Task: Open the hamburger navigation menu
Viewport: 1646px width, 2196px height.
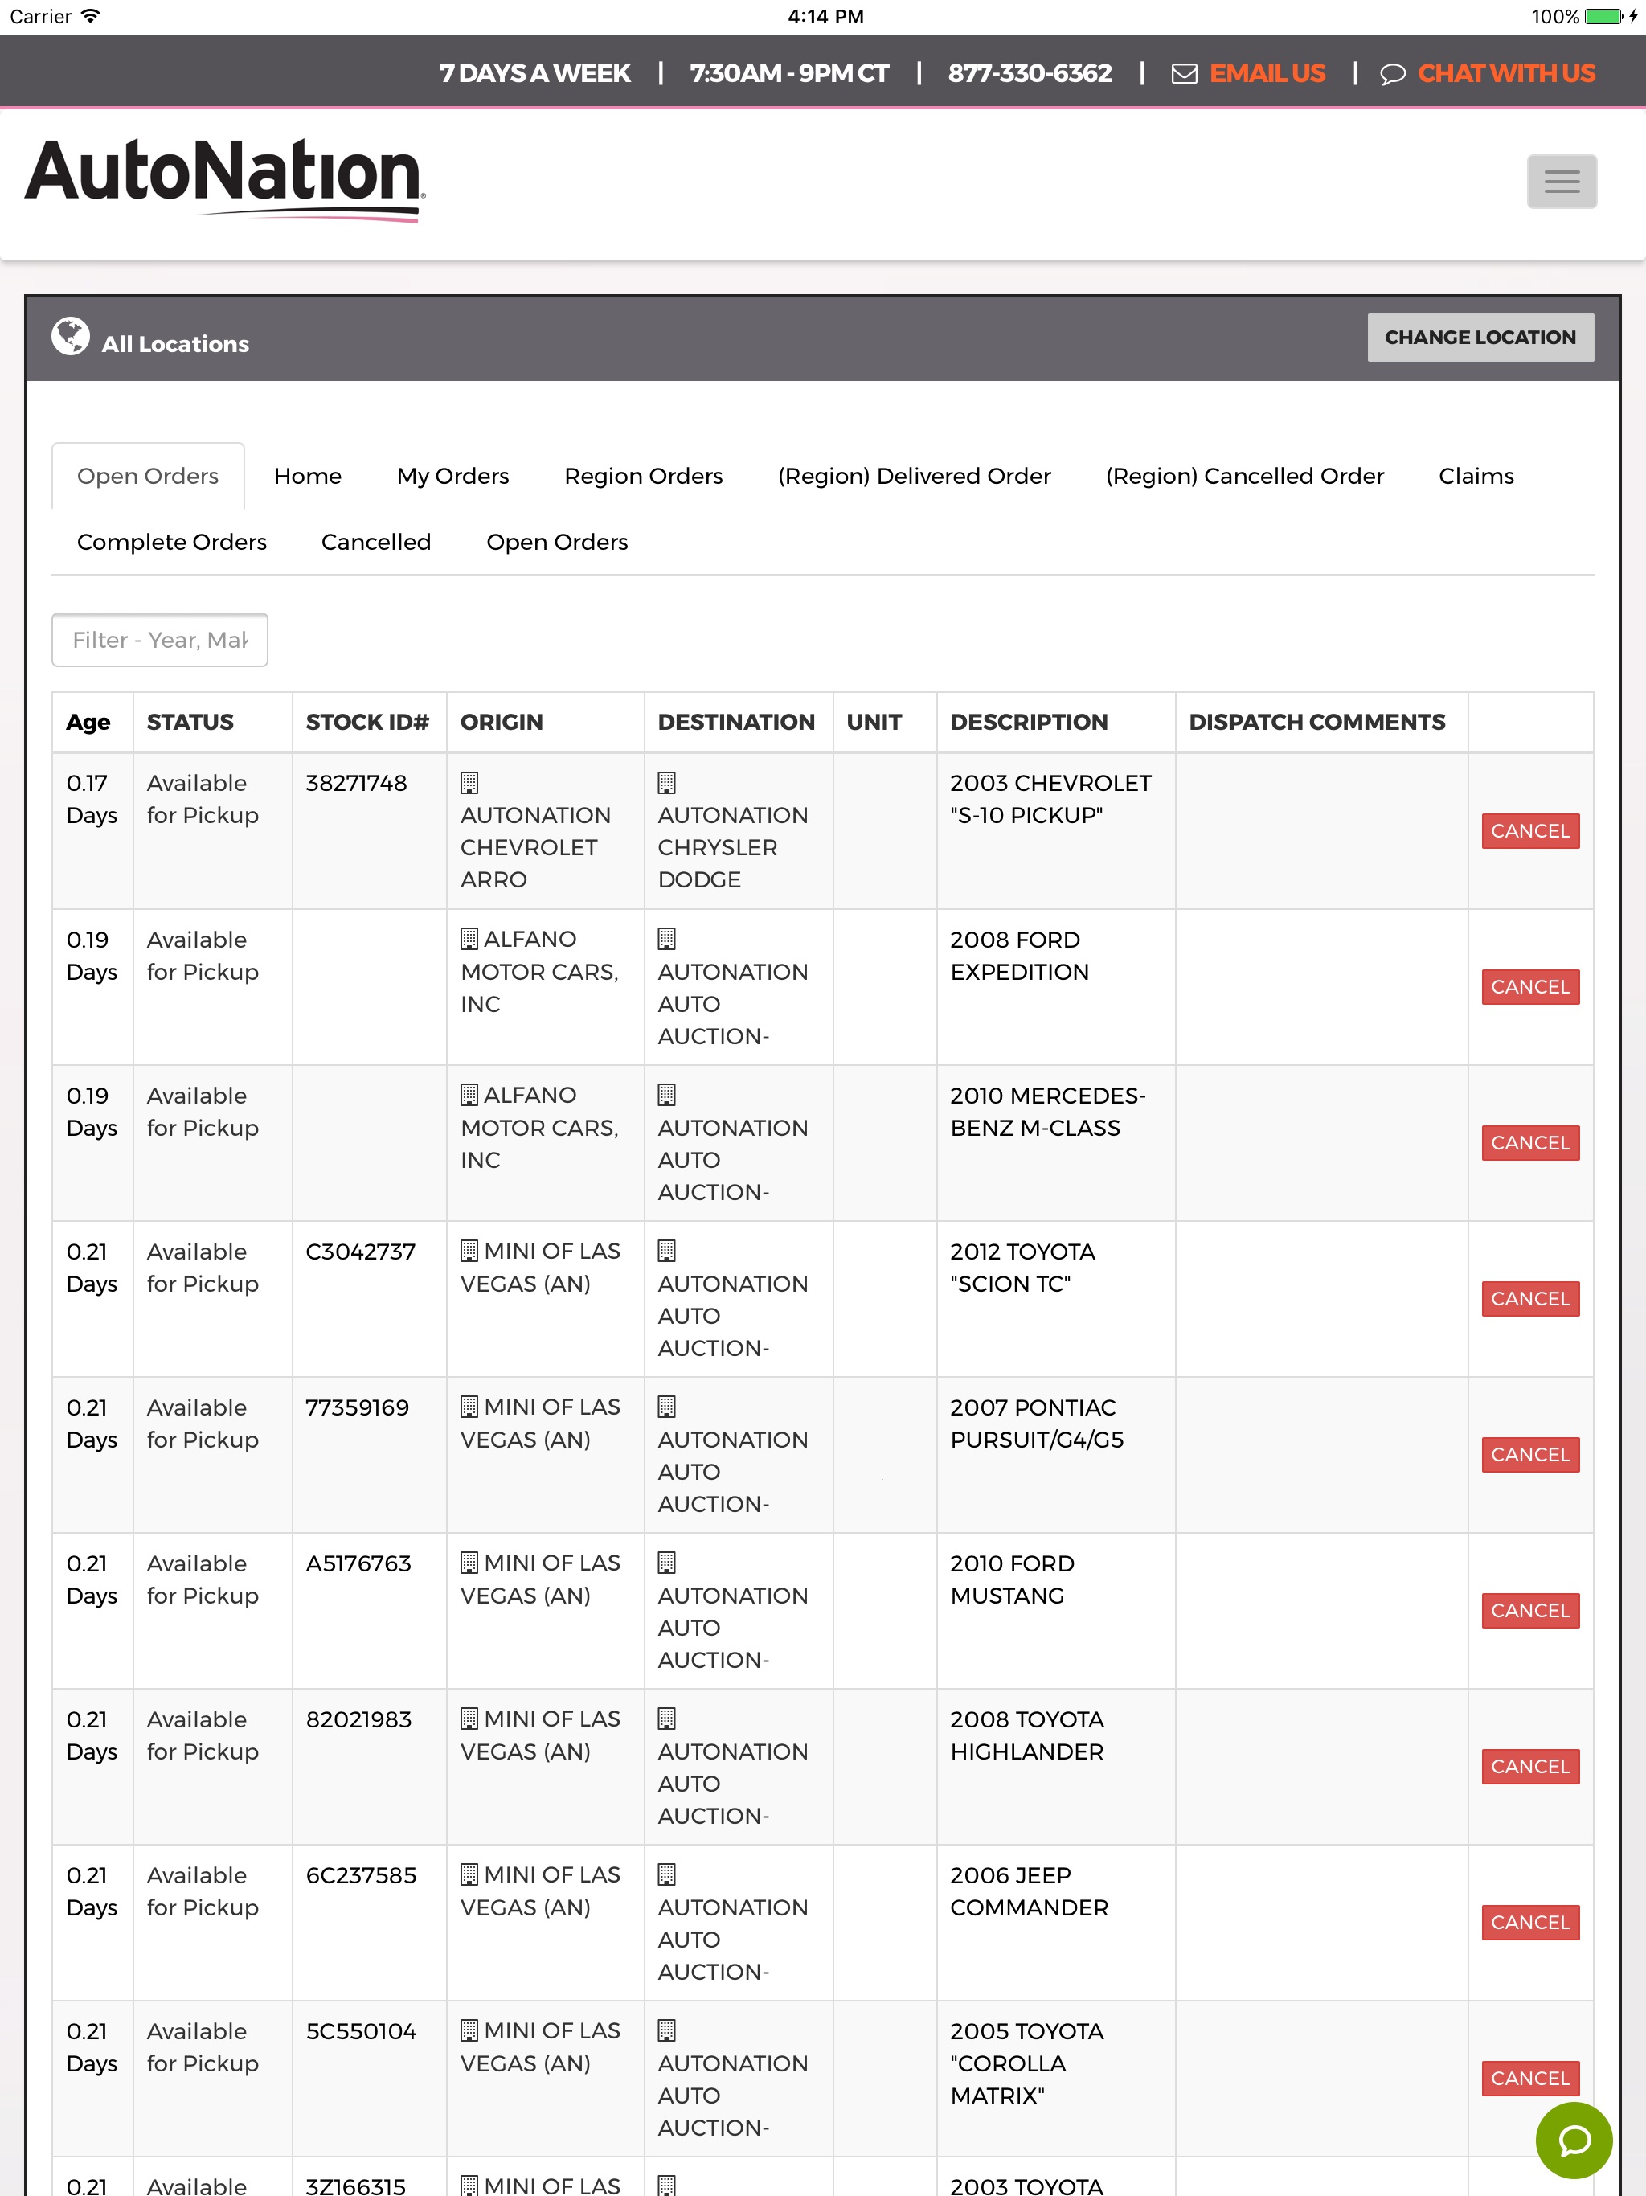Action: tap(1562, 182)
